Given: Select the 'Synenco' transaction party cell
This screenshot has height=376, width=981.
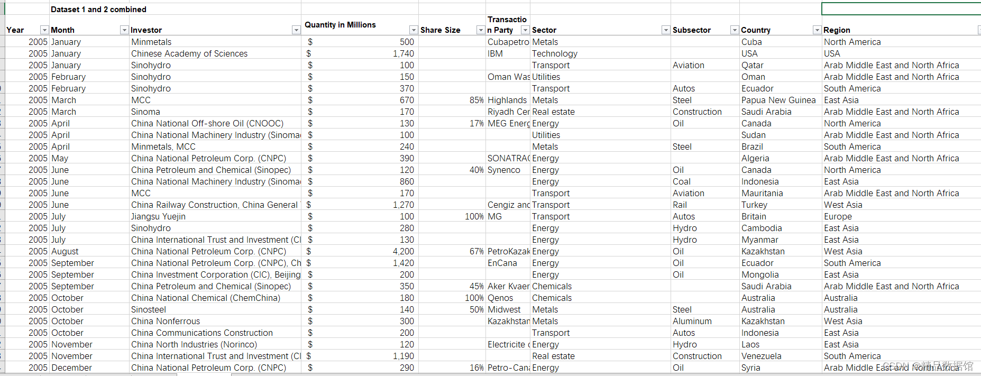Looking at the screenshot, I should [508, 170].
